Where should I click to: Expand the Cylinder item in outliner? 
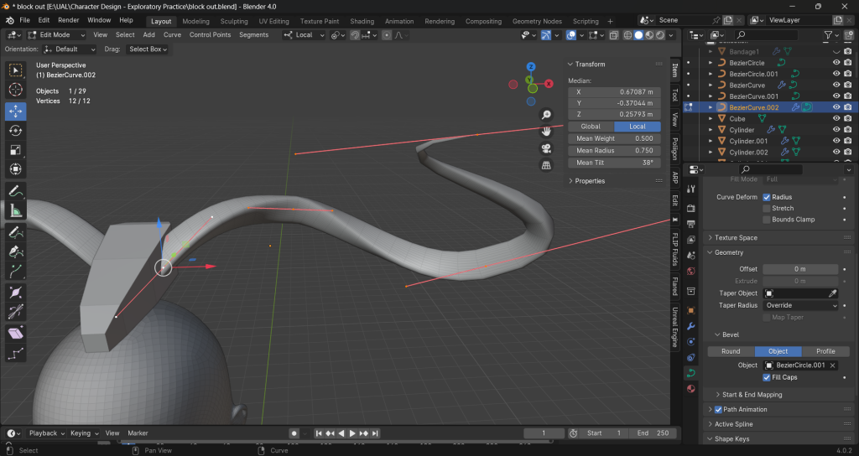[711, 130]
